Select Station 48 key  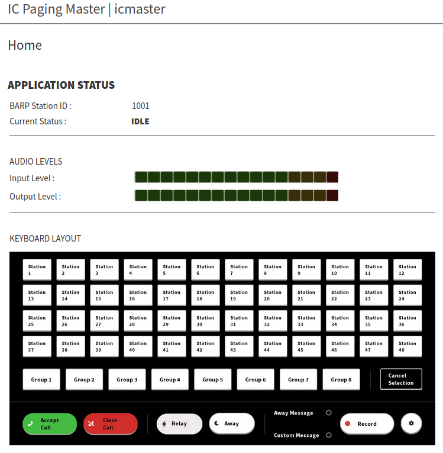408,346
